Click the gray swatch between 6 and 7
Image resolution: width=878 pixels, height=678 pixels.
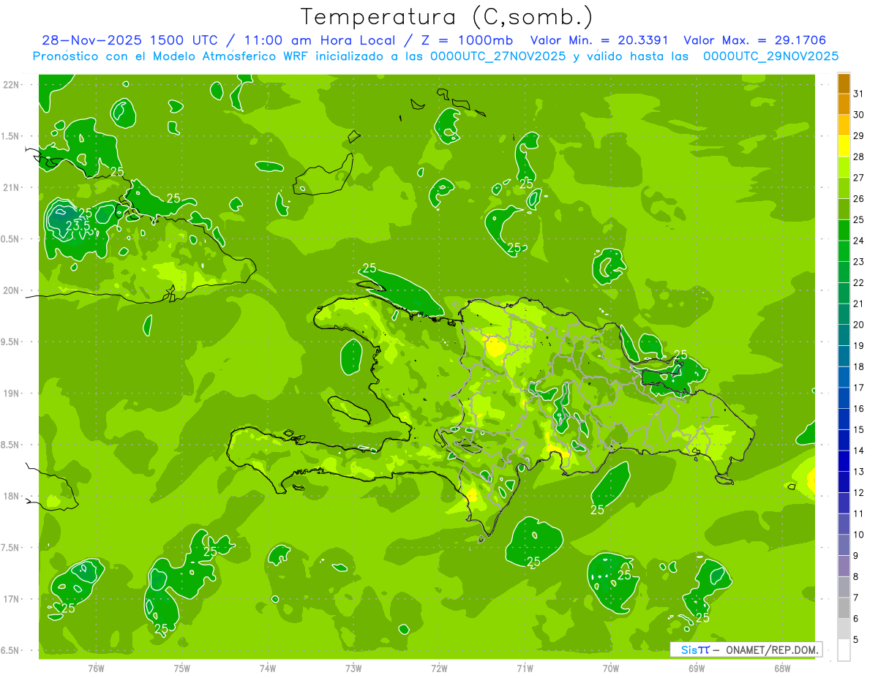coord(844,609)
